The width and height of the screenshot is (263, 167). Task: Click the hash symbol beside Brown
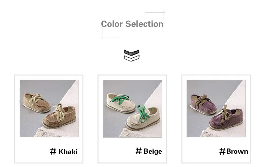coord(222,152)
